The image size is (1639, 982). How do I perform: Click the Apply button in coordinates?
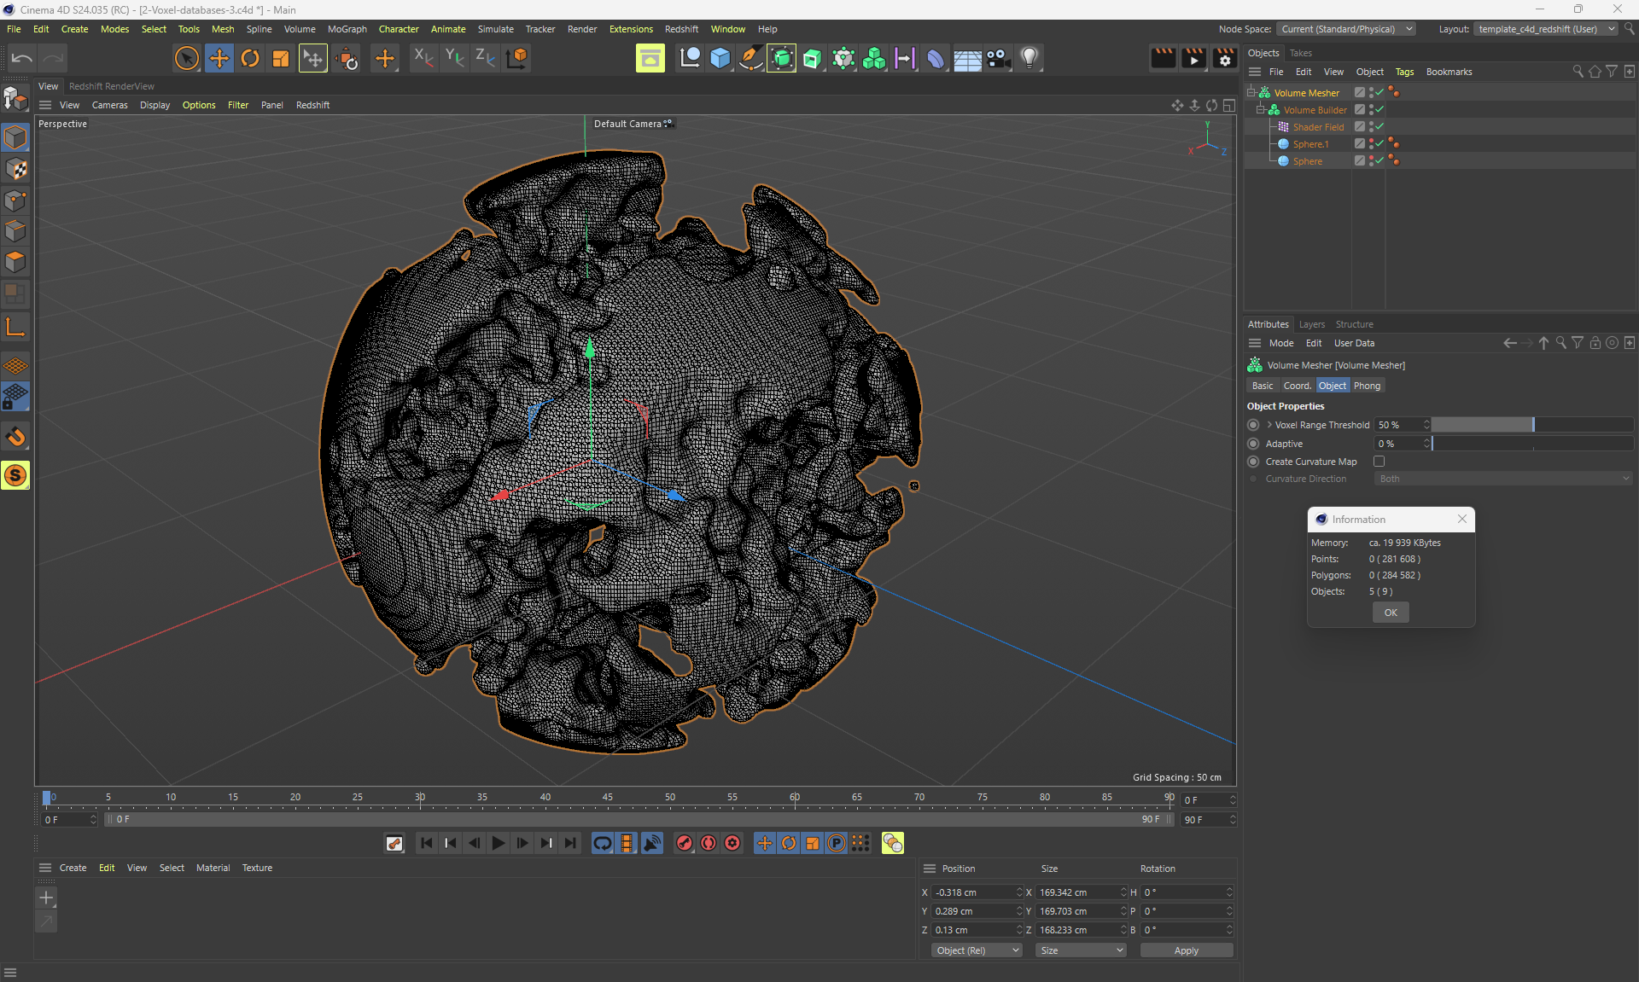[x=1186, y=950]
